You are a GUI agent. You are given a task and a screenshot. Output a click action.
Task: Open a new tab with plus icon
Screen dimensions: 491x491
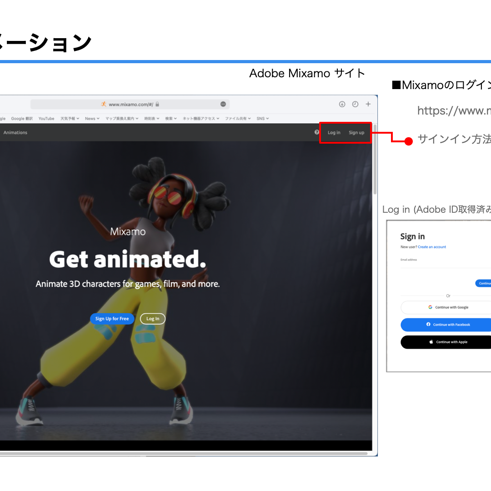368,104
